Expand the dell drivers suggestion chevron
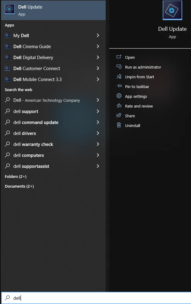 (x=98, y=133)
